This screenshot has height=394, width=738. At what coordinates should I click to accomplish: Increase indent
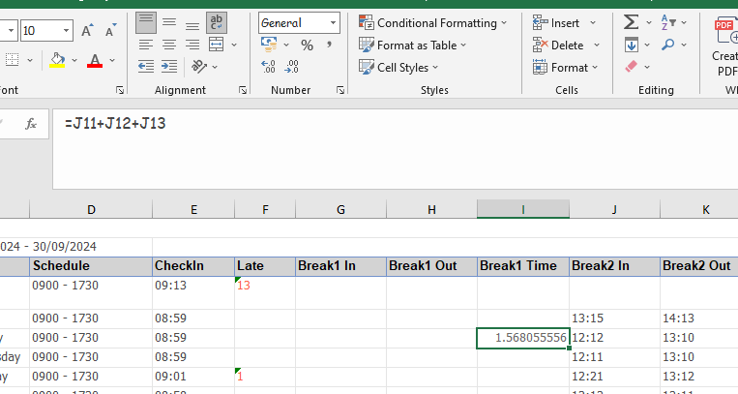pos(169,67)
